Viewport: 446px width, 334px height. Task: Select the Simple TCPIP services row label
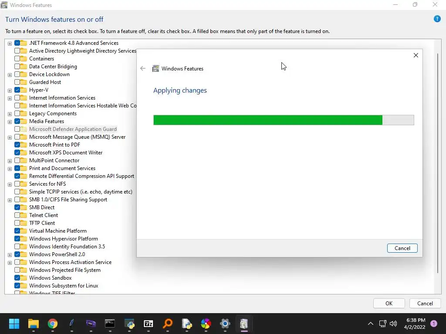pyautogui.click(x=81, y=192)
